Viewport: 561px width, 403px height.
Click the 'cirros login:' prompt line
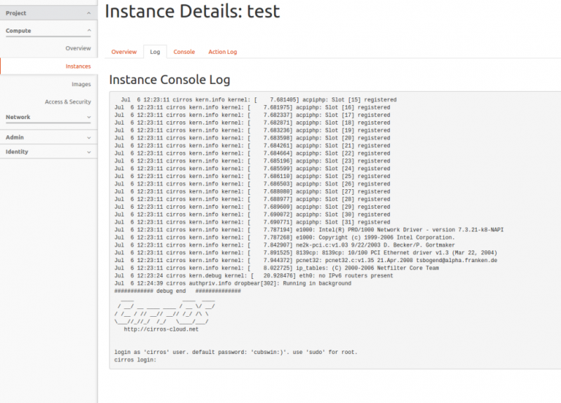(135, 360)
